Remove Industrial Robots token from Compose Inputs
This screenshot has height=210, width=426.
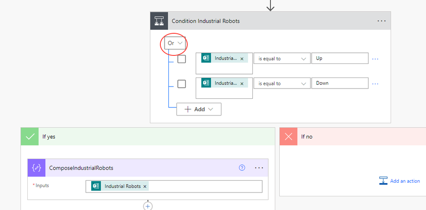[x=145, y=187]
